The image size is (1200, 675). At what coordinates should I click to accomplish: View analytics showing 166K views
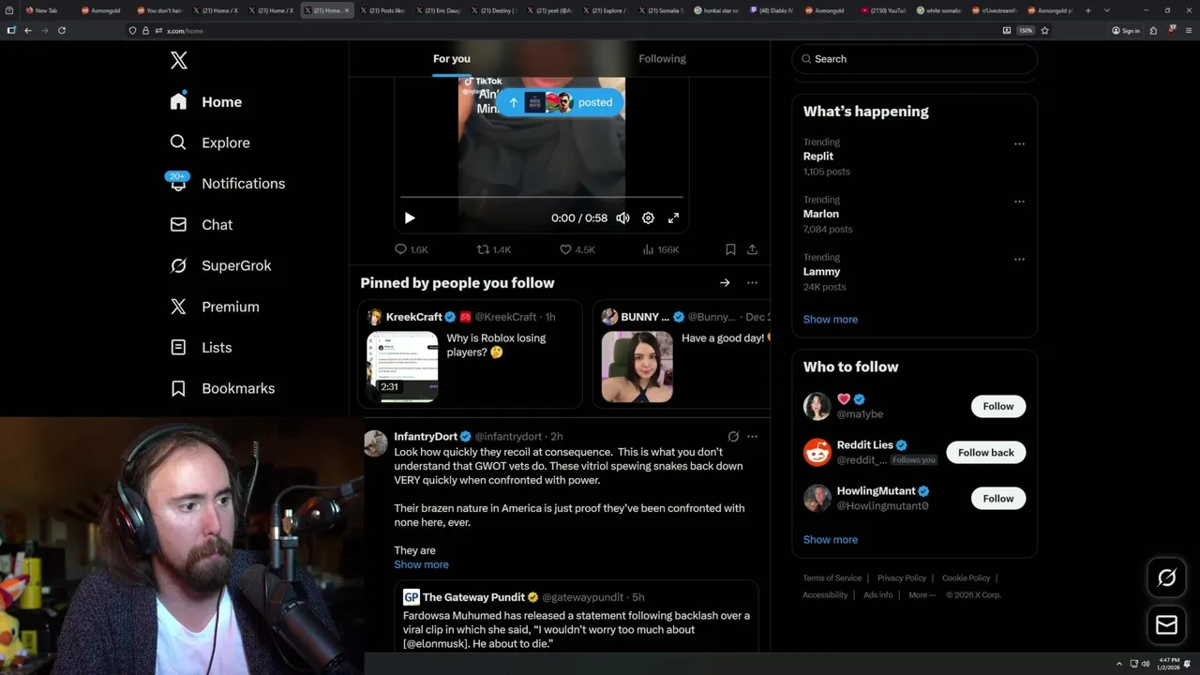coord(661,249)
